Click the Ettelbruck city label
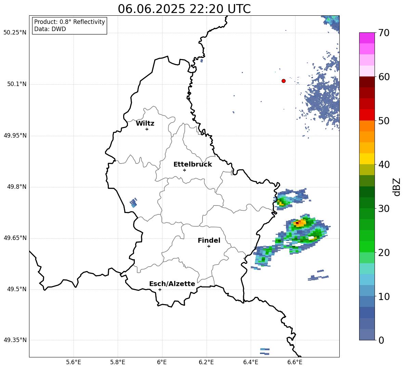The image size is (405, 369). [193, 165]
